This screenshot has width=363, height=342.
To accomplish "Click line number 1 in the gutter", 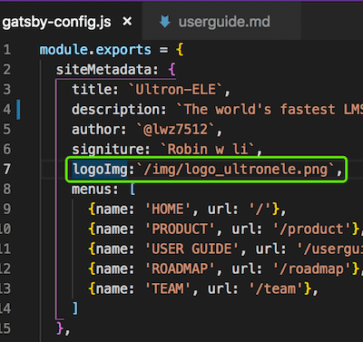I will click(7, 50).
